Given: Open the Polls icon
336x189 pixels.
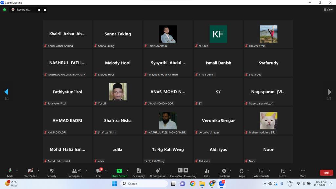Looking at the screenshot, I should click(207, 171).
